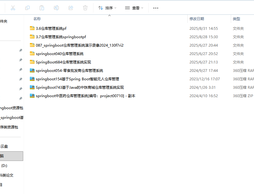
Task: Click the Share icon in toolbar
Action: coord(71,8)
